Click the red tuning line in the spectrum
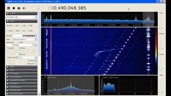The image size is (171, 96). 149,18
